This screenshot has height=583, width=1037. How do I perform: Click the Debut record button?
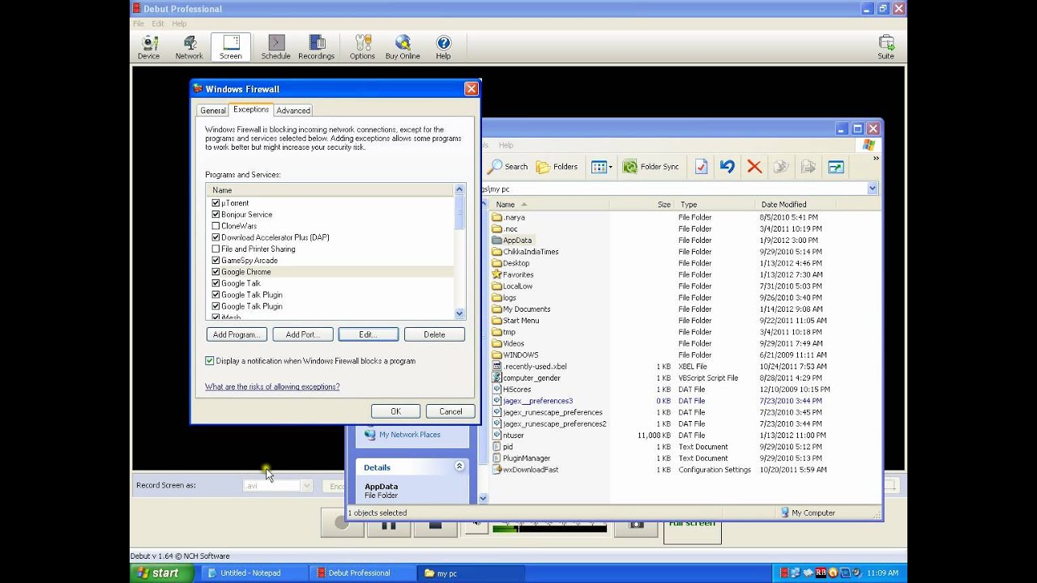(342, 524)
